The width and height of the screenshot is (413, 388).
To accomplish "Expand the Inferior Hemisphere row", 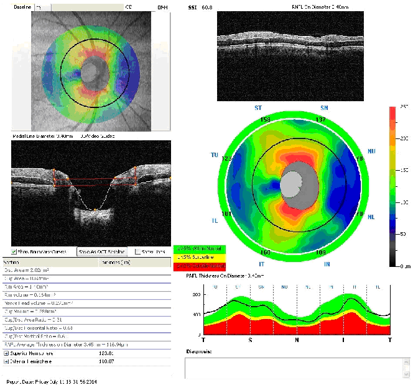I will pyautogui.click(x=7, y=360).
